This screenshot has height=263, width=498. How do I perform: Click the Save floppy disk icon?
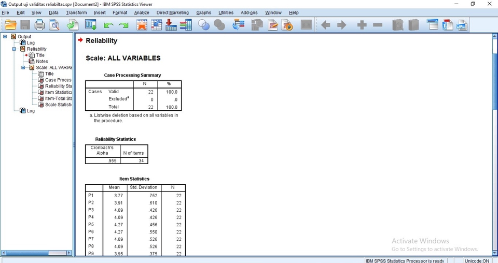[25, 25]
